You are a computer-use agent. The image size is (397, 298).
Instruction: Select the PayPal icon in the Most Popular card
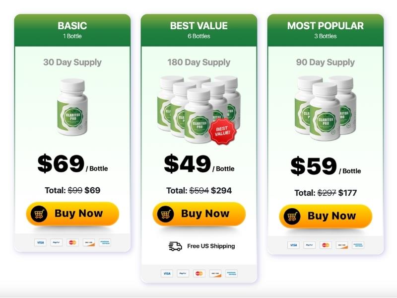pos(310,245)
